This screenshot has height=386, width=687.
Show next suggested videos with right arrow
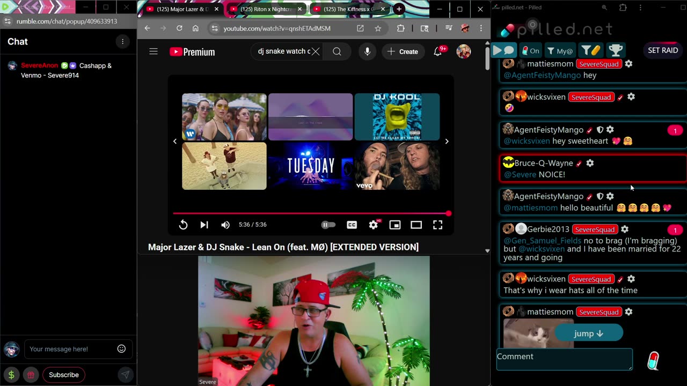tap(447, 142)
